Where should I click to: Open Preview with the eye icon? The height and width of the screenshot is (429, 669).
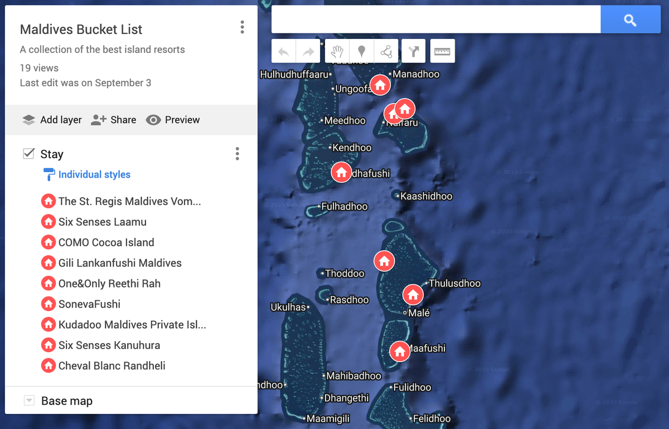(173, 120)
